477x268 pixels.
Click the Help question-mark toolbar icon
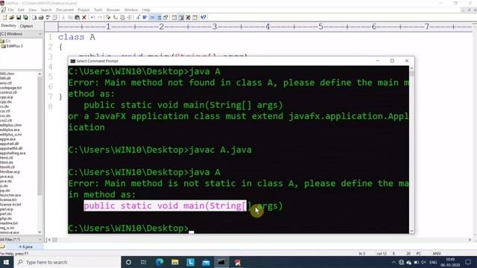tap(203, 18)
